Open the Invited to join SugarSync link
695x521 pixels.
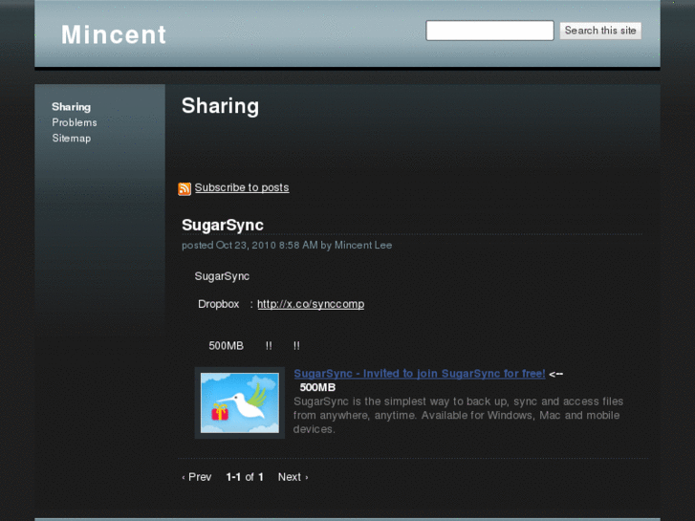click(420, 374)
